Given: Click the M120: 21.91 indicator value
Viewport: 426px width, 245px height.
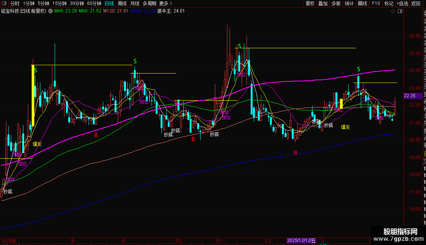Looking at the screenshot, I should (x=115, y=11).
